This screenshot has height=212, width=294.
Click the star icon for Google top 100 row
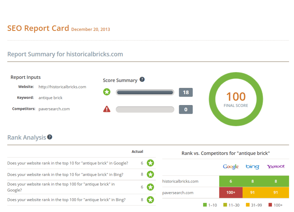coord(150,187)
